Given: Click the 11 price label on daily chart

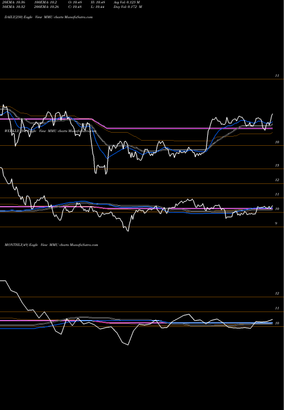Looking at the screenshot, I should pos(277,76).
